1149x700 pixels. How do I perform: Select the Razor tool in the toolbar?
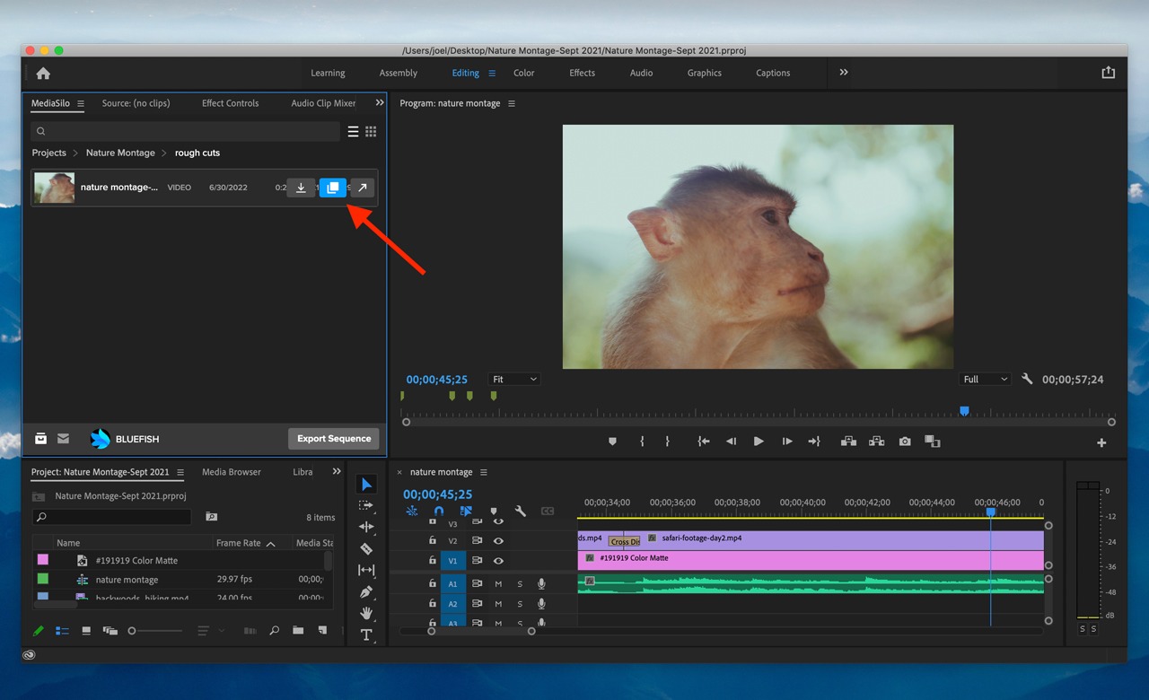tap(366, 548)
